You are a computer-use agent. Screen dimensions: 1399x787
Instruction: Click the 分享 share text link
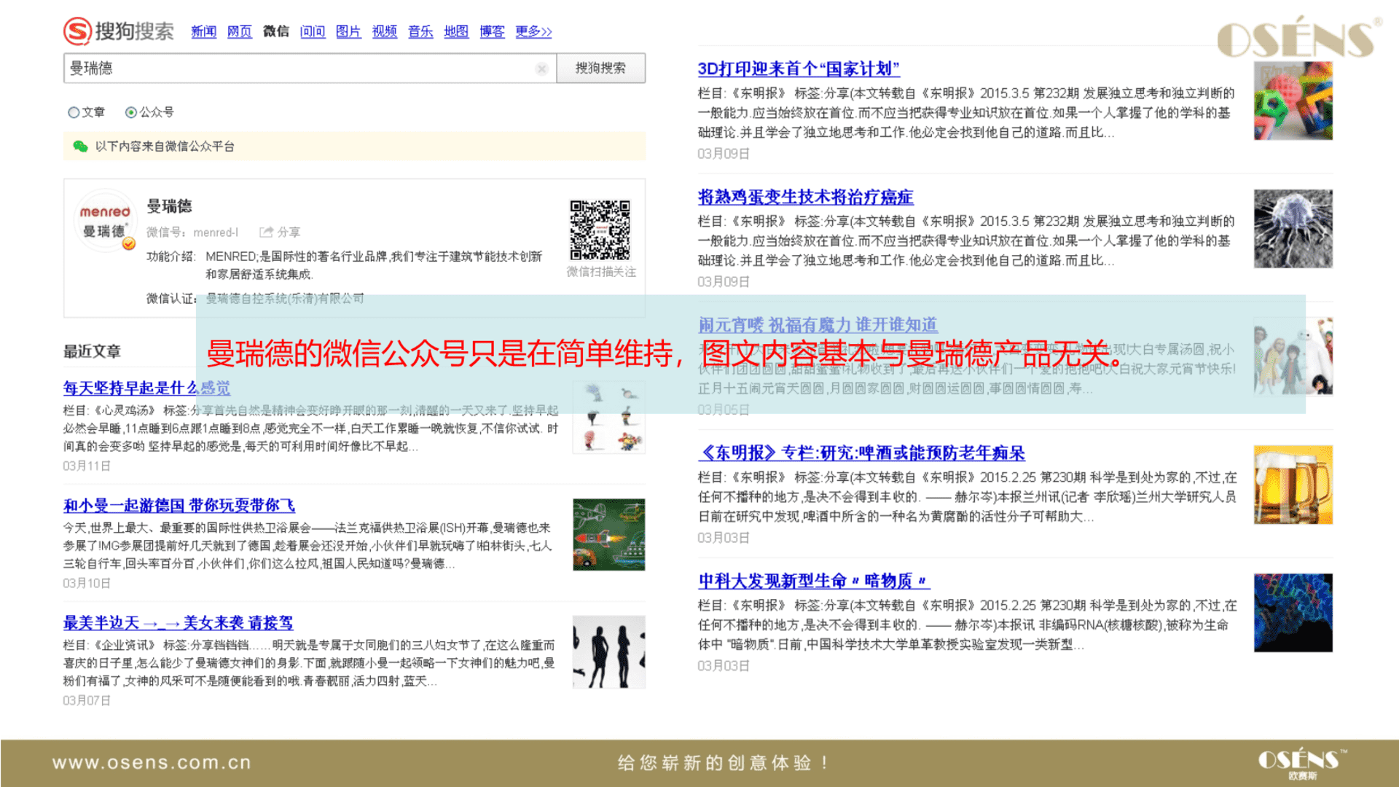289,232
